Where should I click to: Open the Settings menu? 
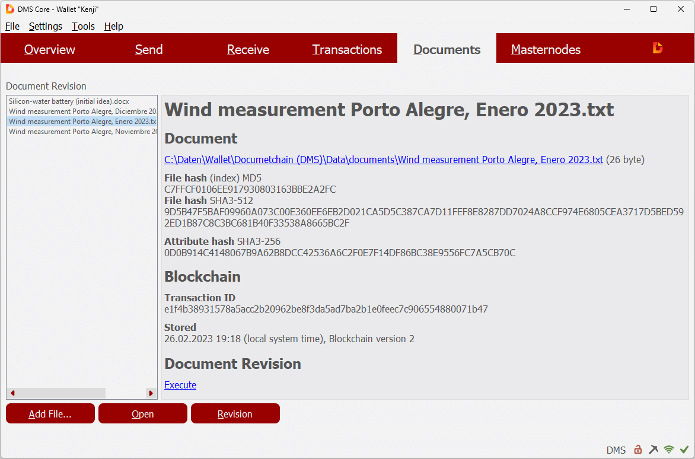click(46, 26)
